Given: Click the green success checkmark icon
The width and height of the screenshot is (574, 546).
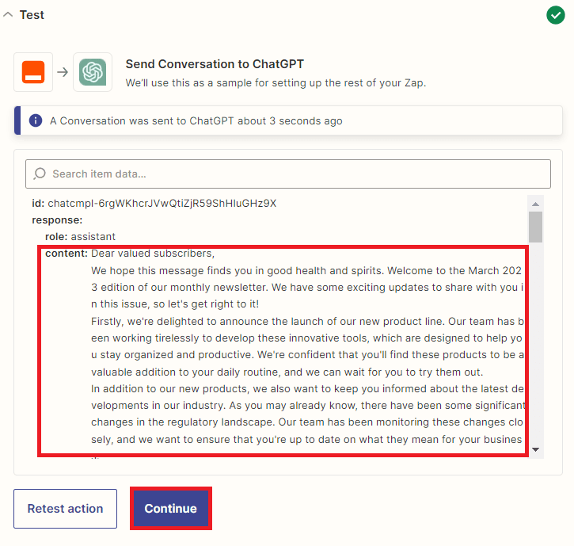Looking at the screenshot, I should 555,15.
